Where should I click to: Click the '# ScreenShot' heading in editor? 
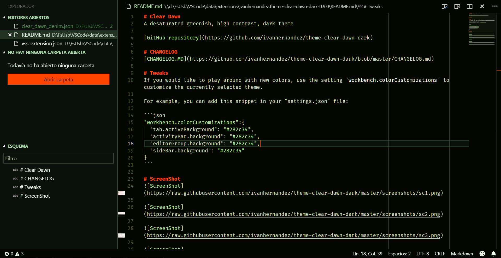click(x=162, y=179)
